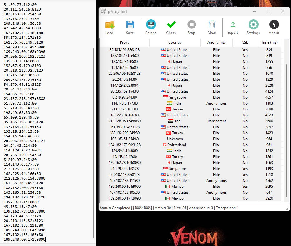The height and width of the screenshot is (246, 291).
Task: Select table row 167.102.133.105:80
Action: tap(190, 192)
